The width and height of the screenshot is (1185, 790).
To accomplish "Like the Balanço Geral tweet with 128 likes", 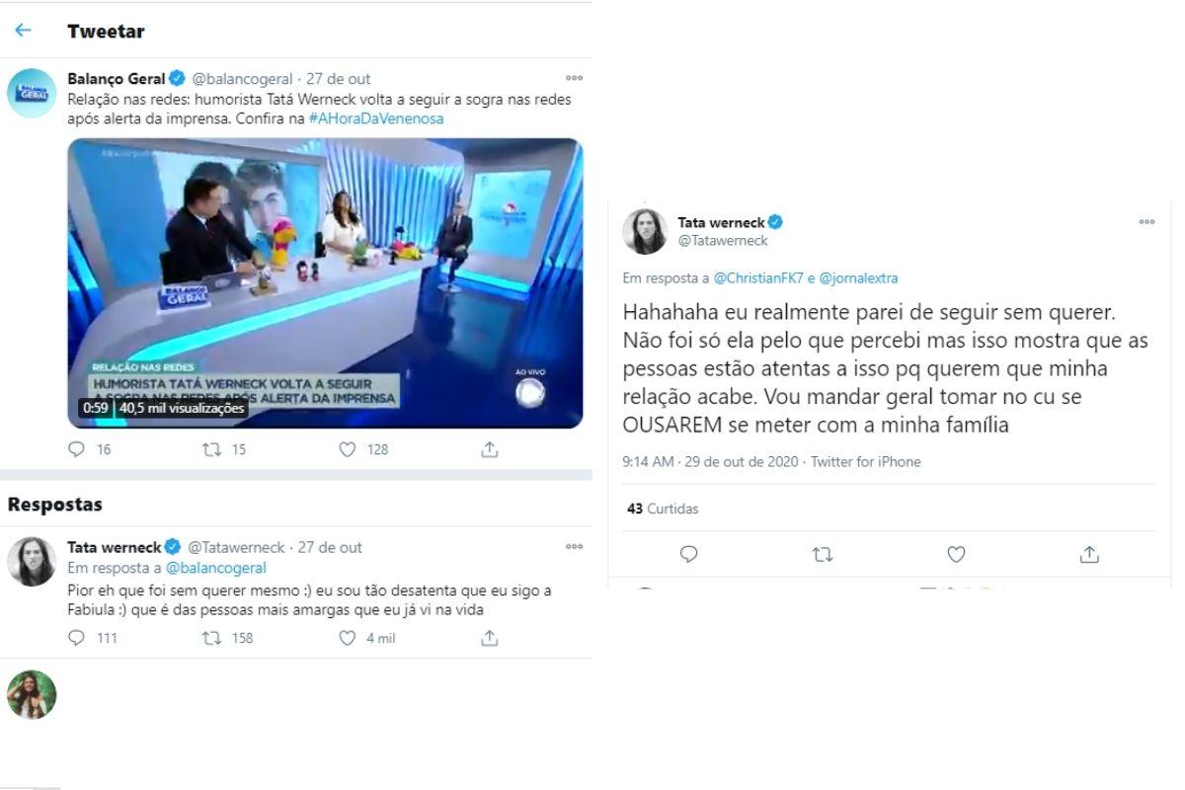I will 347,449.
